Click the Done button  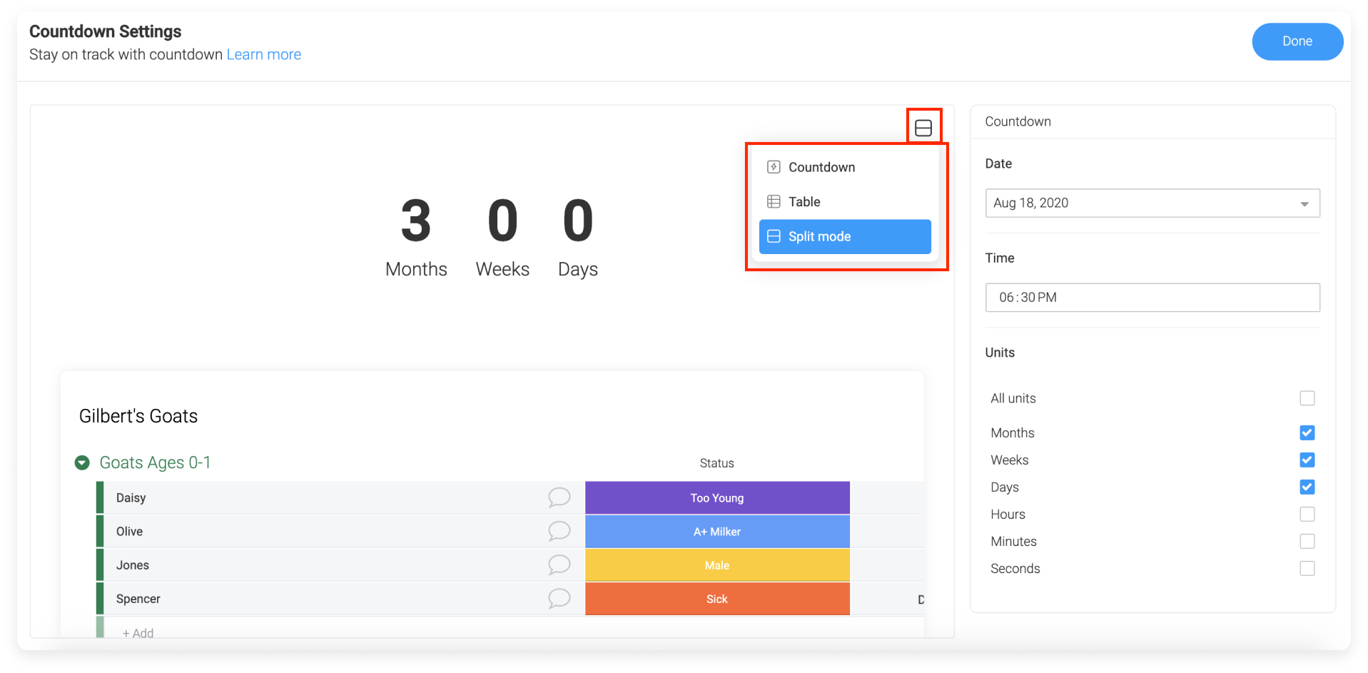click(1297, 41)
